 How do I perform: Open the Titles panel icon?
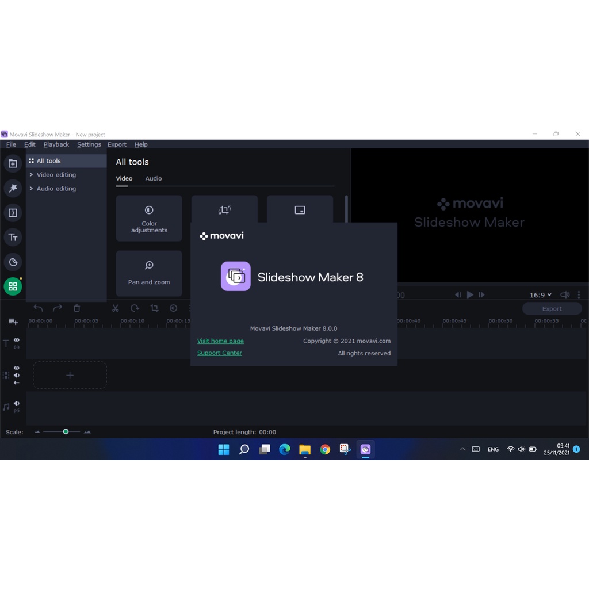click(13, 238)
